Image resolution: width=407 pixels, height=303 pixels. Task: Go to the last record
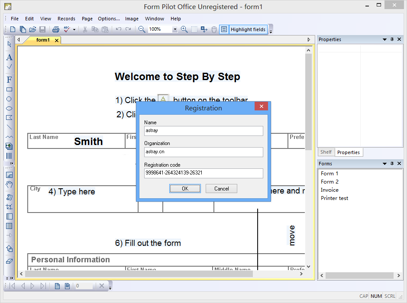(x=43, y=286)
